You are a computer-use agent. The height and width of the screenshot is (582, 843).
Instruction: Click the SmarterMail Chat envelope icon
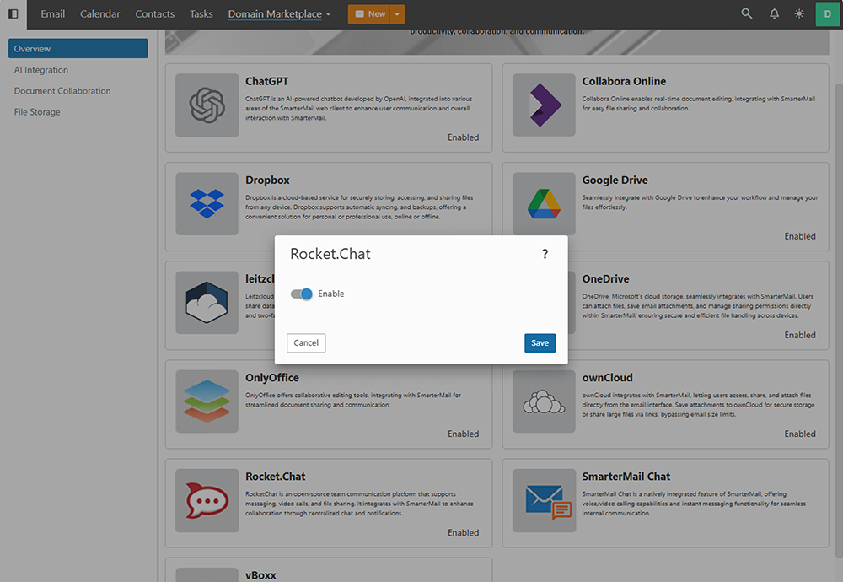tap(544, 500)
